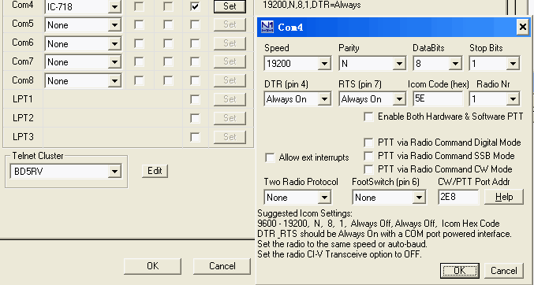534x285 pixels.
Task: Click the Set button for Com4
Action: pyautogui.click(x=230, y=6)
